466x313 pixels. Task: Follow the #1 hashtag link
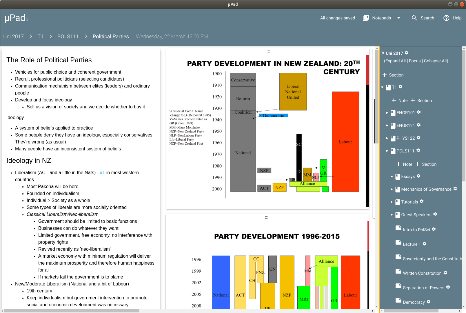[102, 172]
